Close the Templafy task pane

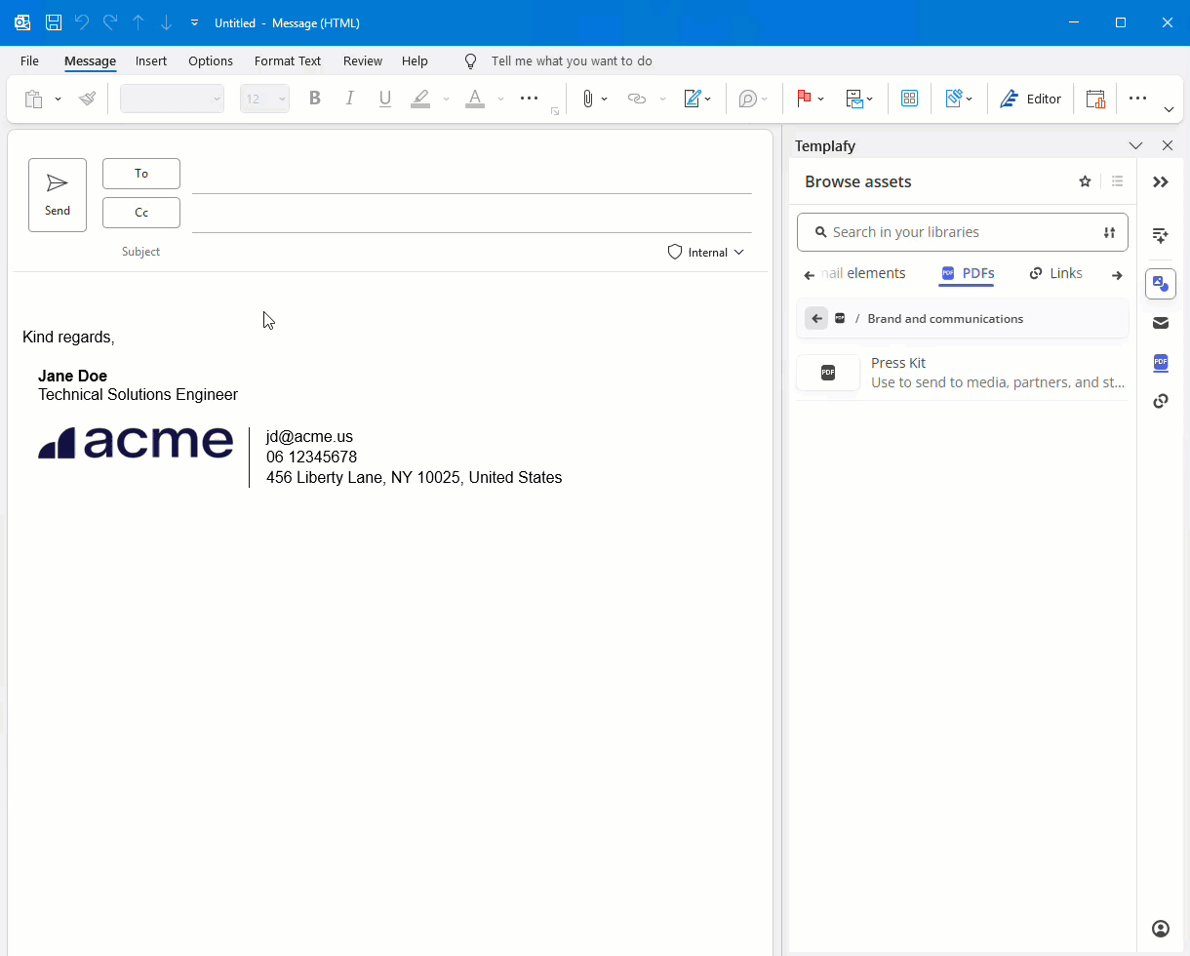click(1168, 145)
